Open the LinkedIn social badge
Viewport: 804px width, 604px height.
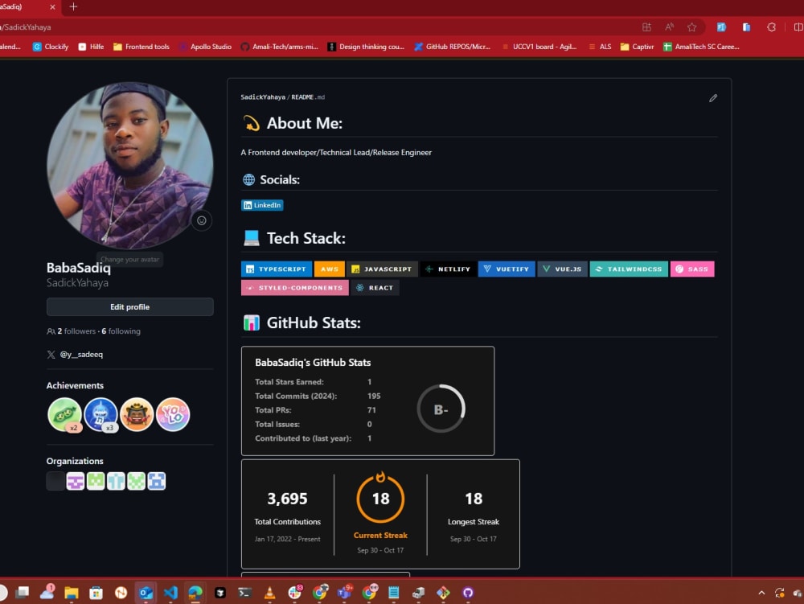(x=262, y=205)
